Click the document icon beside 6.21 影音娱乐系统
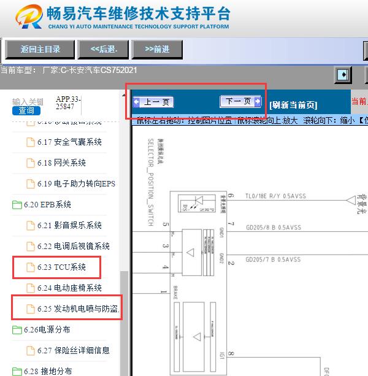This screenshot has width=368, height=376. pyautogui.click(x=31, y=225)
